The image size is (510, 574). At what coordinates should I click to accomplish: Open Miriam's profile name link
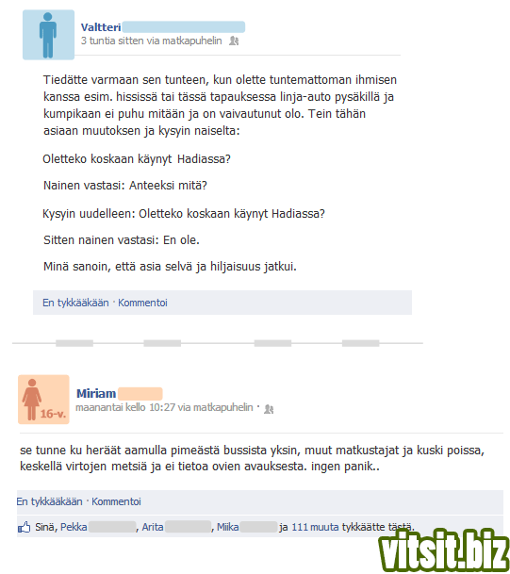[96, 394]
